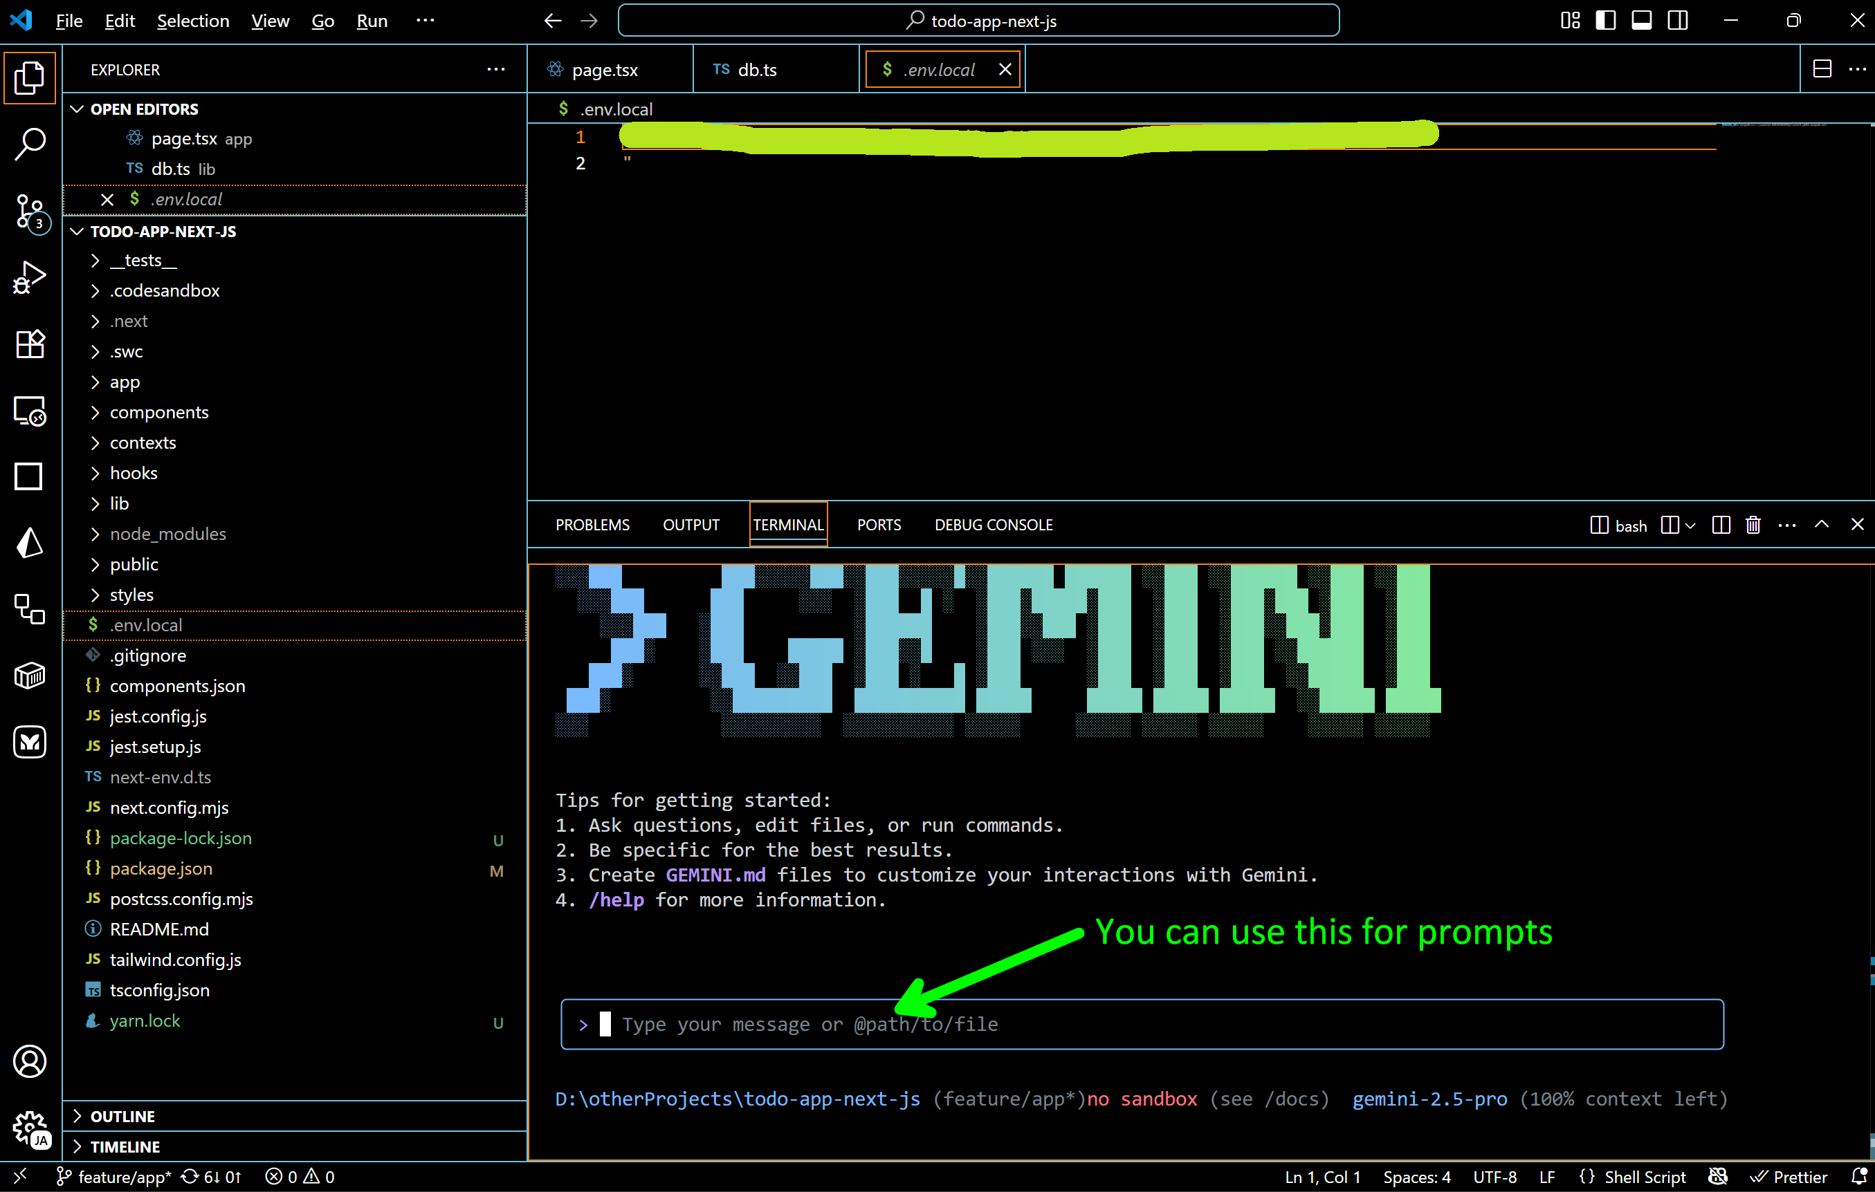Image resolution: width=1875 pixels, height=1192 pixels.
Task: Toggle the Primary Side Bar visibility
Action: pos(1606,21)
